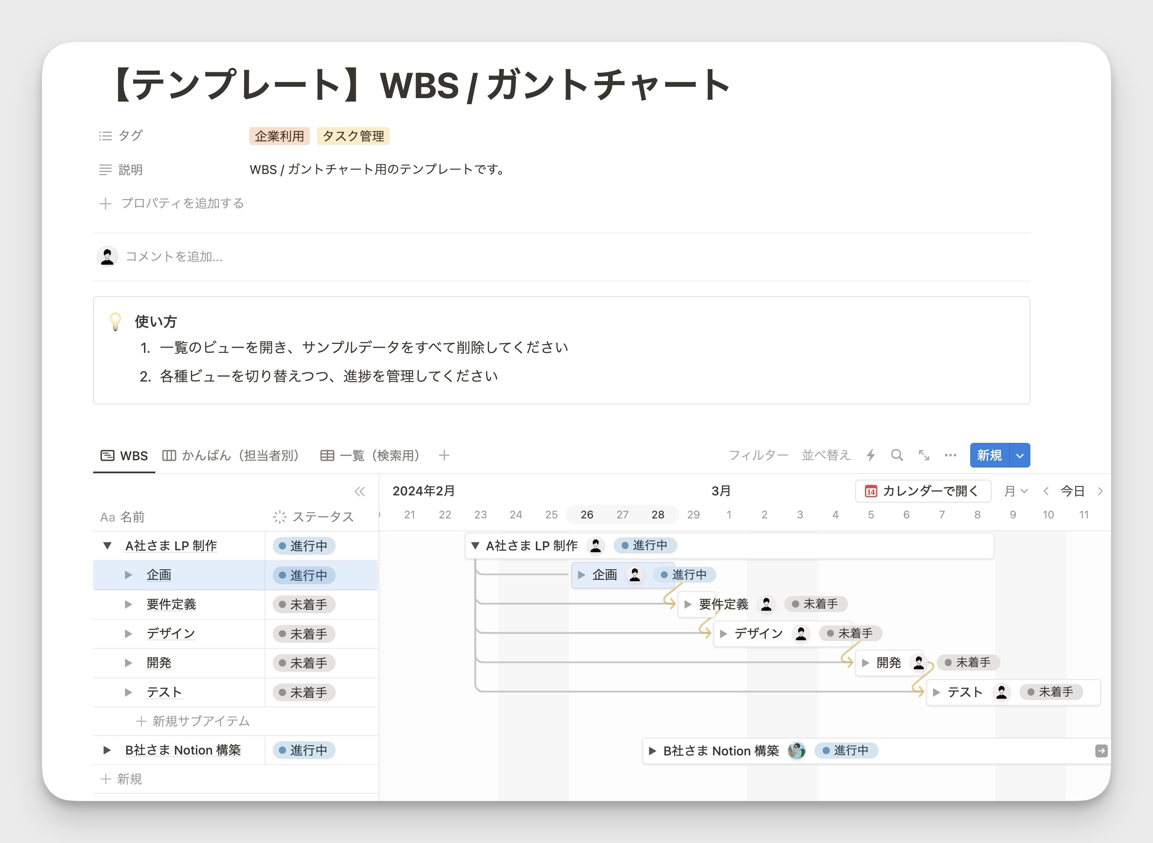The image size is (1153, 843).
Task: Click assignee avatar on A社さま LP 制作 bar
Action: 595,545
